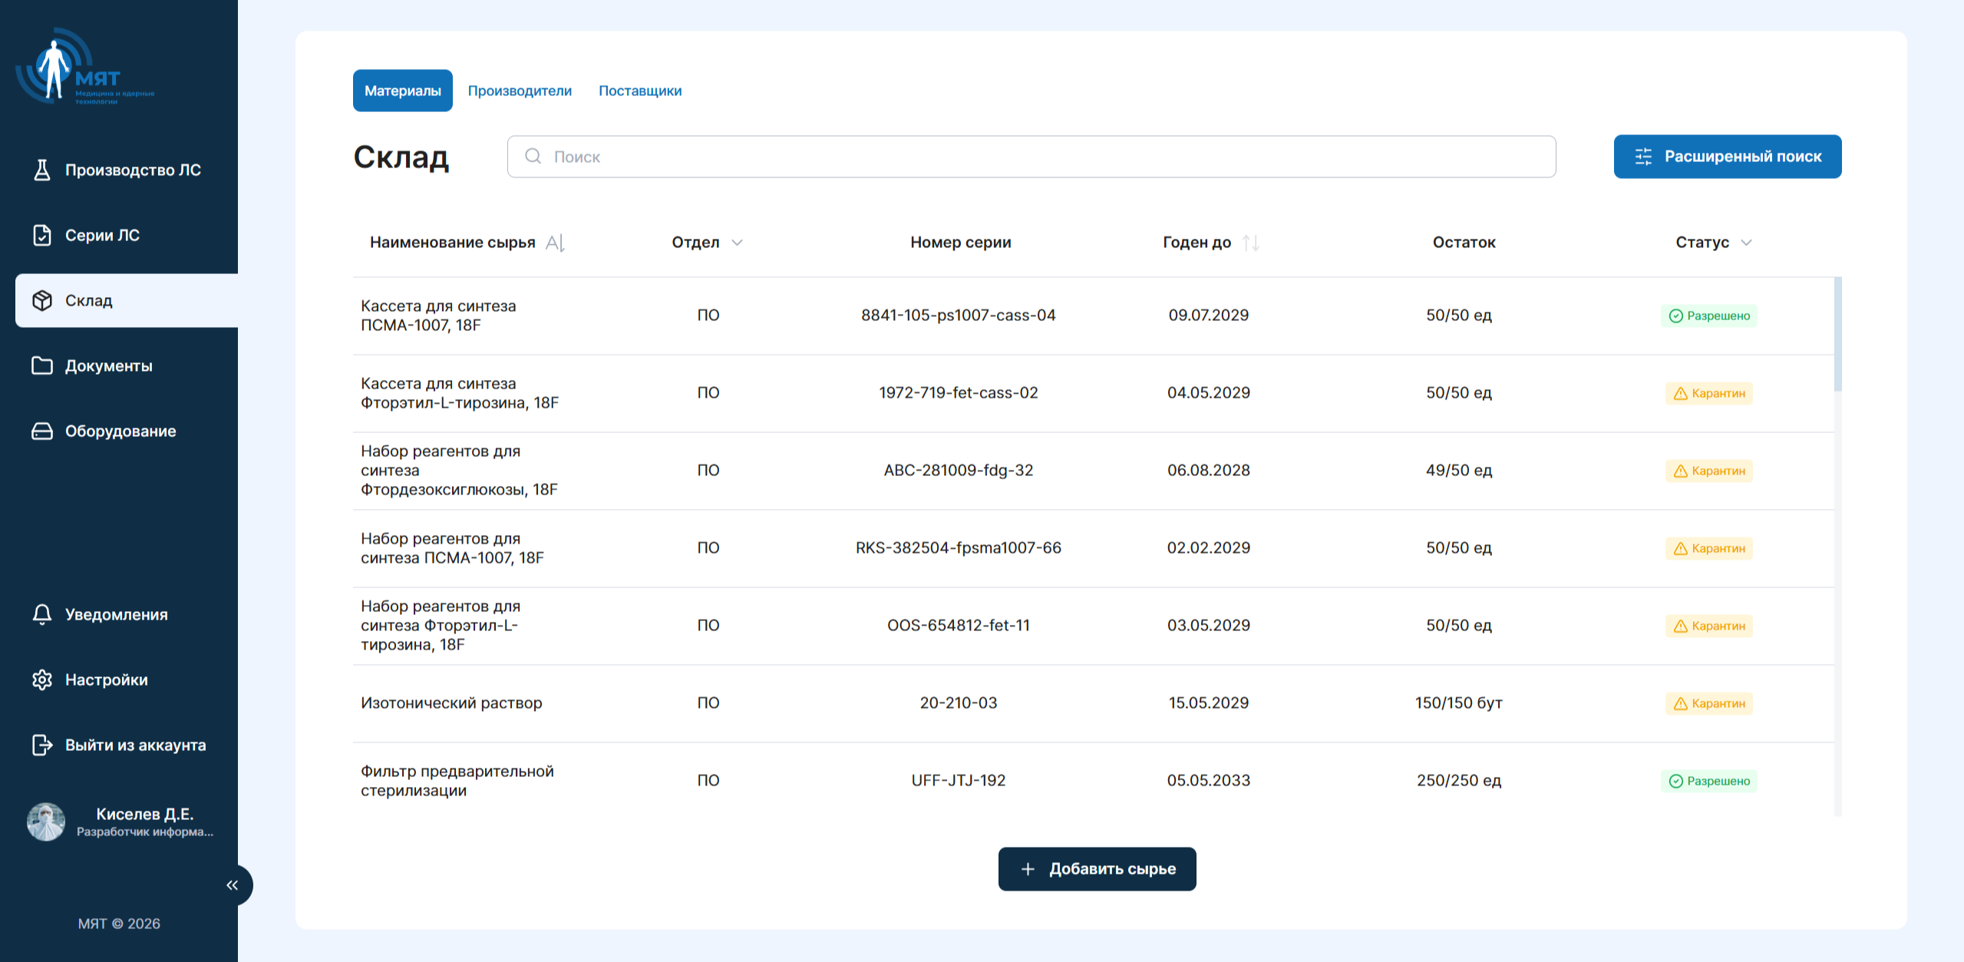Click Разрешено badge for UFF-JTJ-192
The width and height of the screenshot is (1964, 962).
[1709, 781]
